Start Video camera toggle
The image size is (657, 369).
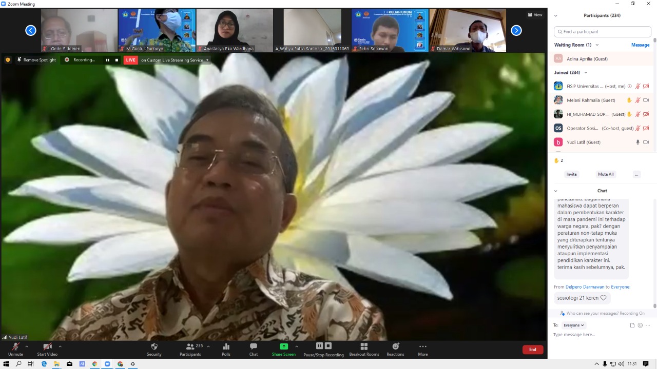click(47, 347)
